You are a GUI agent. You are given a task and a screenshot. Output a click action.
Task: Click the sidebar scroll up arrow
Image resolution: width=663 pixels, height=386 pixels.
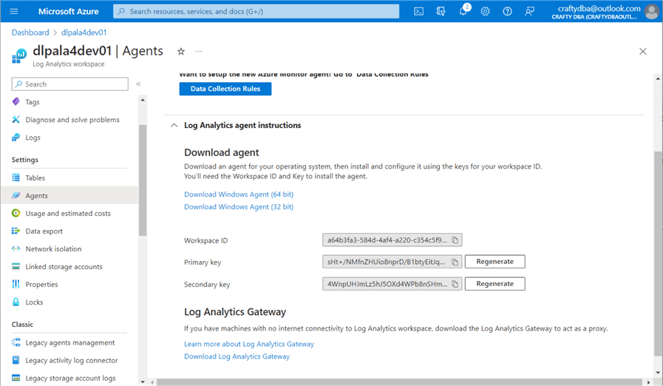coord(143,101)
